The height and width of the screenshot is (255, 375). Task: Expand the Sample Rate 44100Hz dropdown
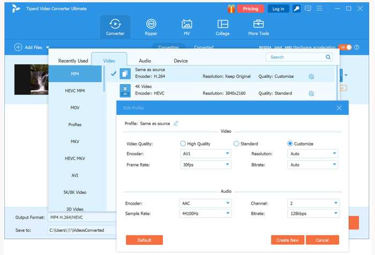tap(206, 214)
